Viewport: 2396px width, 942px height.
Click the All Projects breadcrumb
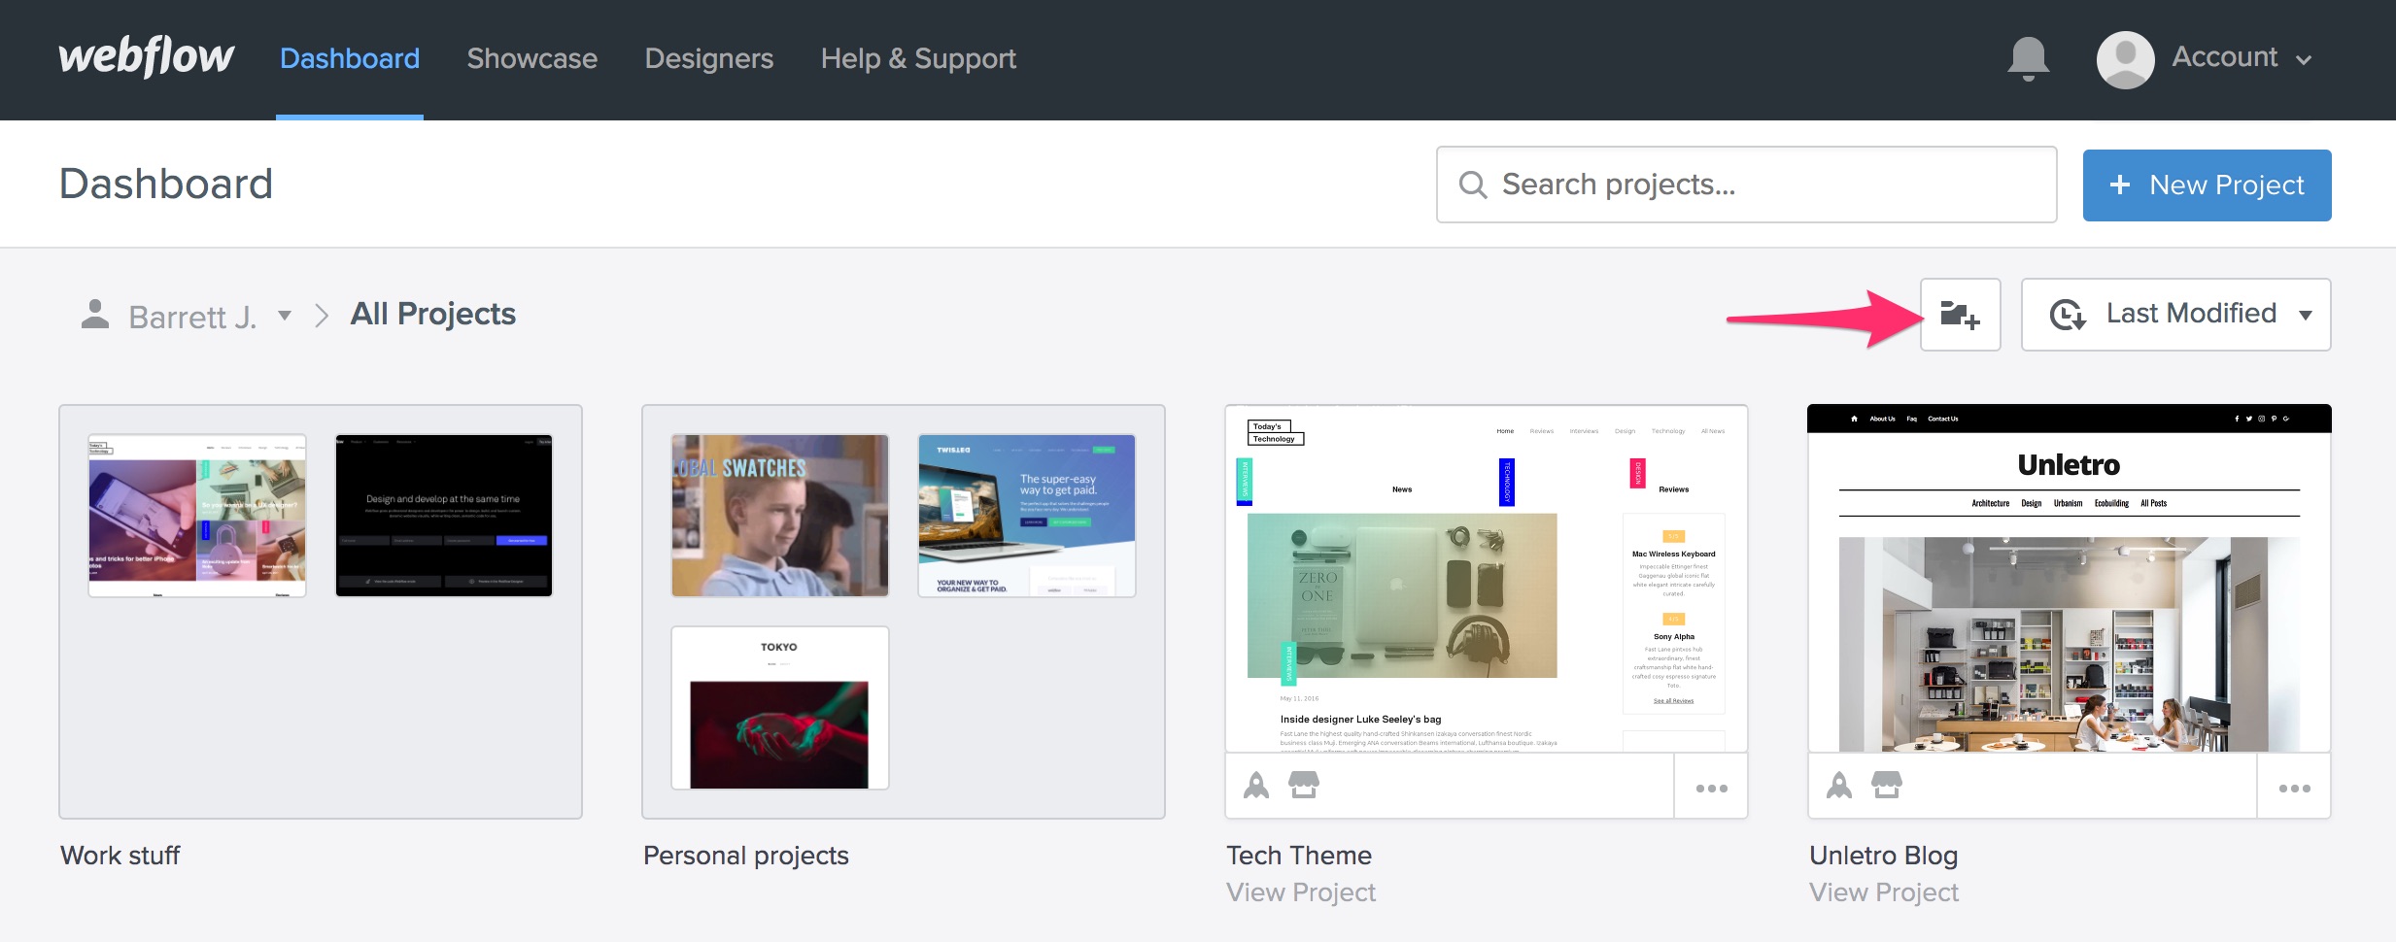click(432, 314)
